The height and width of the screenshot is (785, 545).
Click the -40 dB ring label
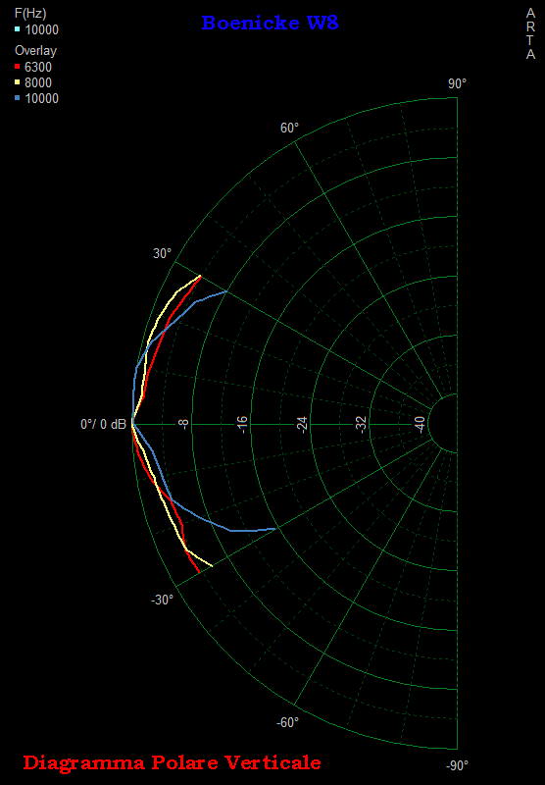[x=421, y=425]
